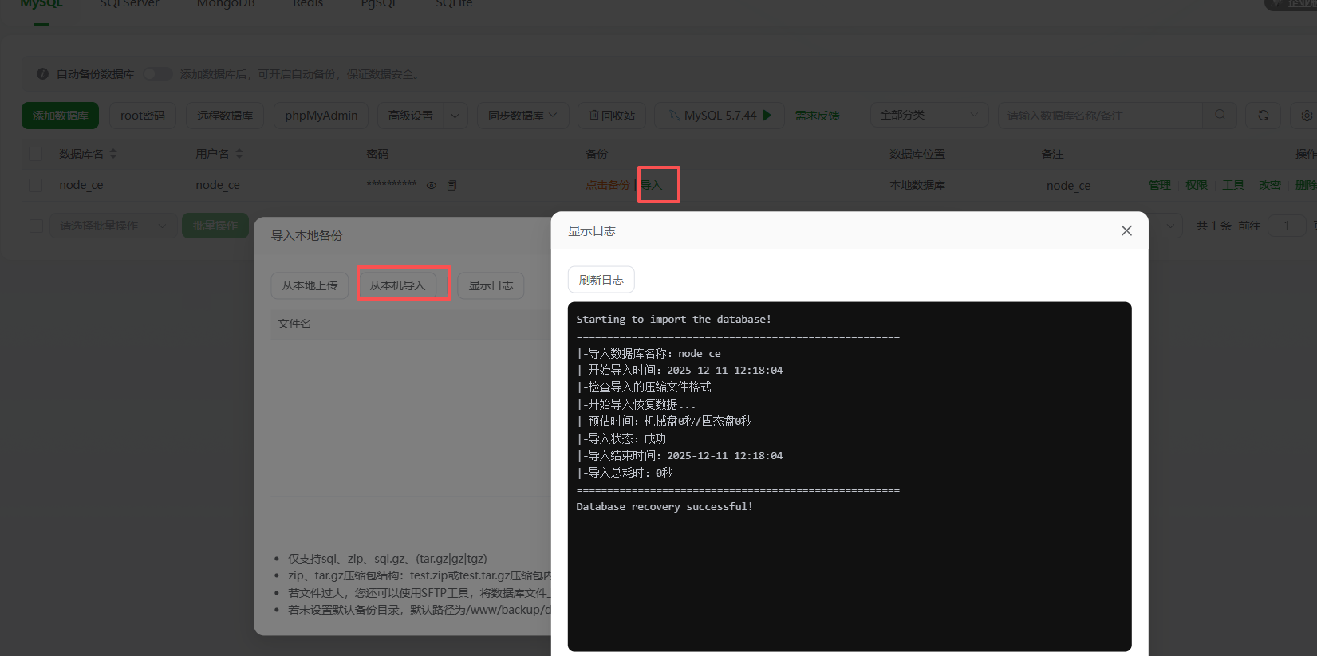
Task: Sort by 数据库名 column arrows
Action: [x=113, y=154]
